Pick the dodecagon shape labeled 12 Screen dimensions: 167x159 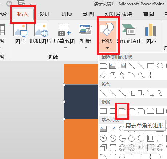pos(113,138)
